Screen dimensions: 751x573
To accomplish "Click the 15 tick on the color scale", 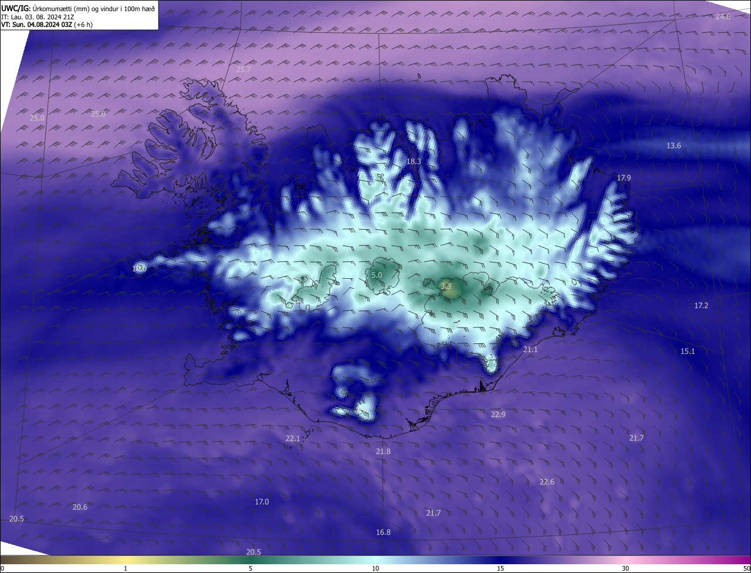I will coord(500,568).
